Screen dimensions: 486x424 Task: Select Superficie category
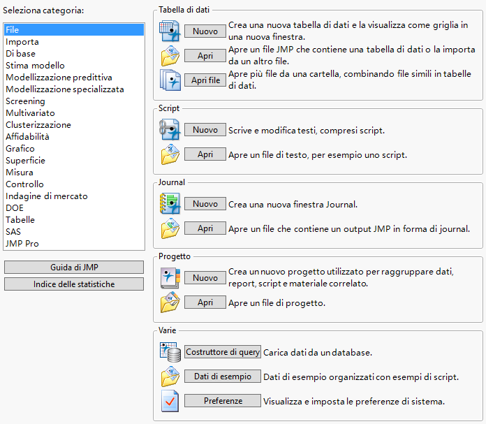pos(74,161)
